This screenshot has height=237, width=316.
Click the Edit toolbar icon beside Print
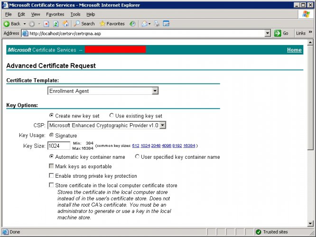coord(166,24)
